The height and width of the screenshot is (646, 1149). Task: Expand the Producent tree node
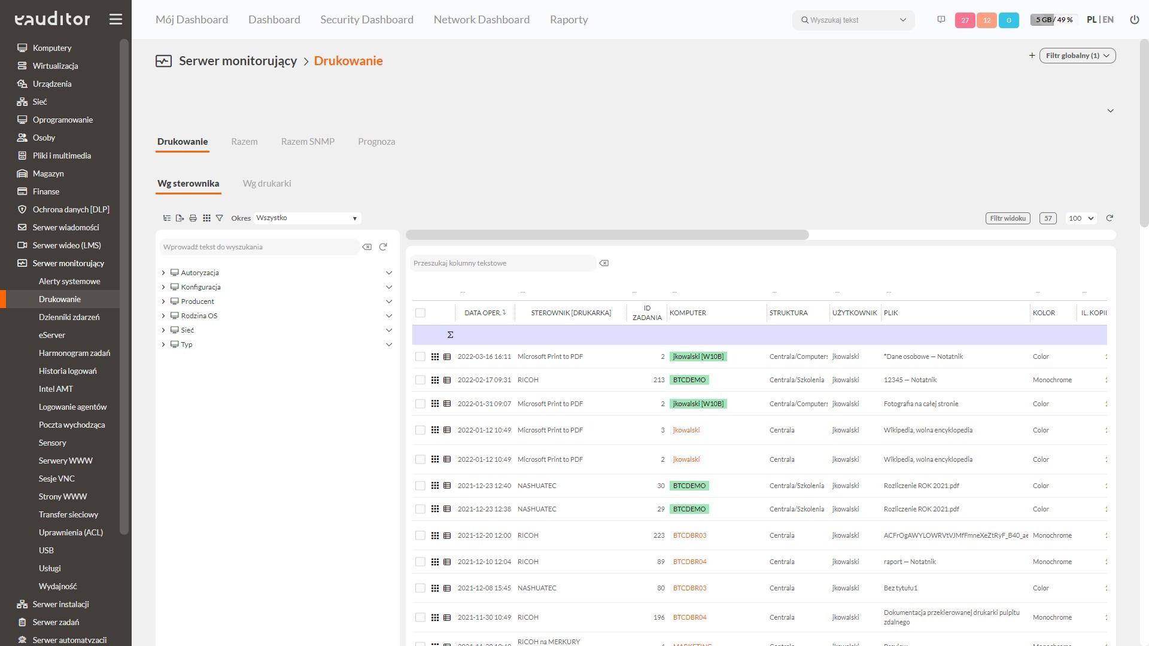point(163,301)
